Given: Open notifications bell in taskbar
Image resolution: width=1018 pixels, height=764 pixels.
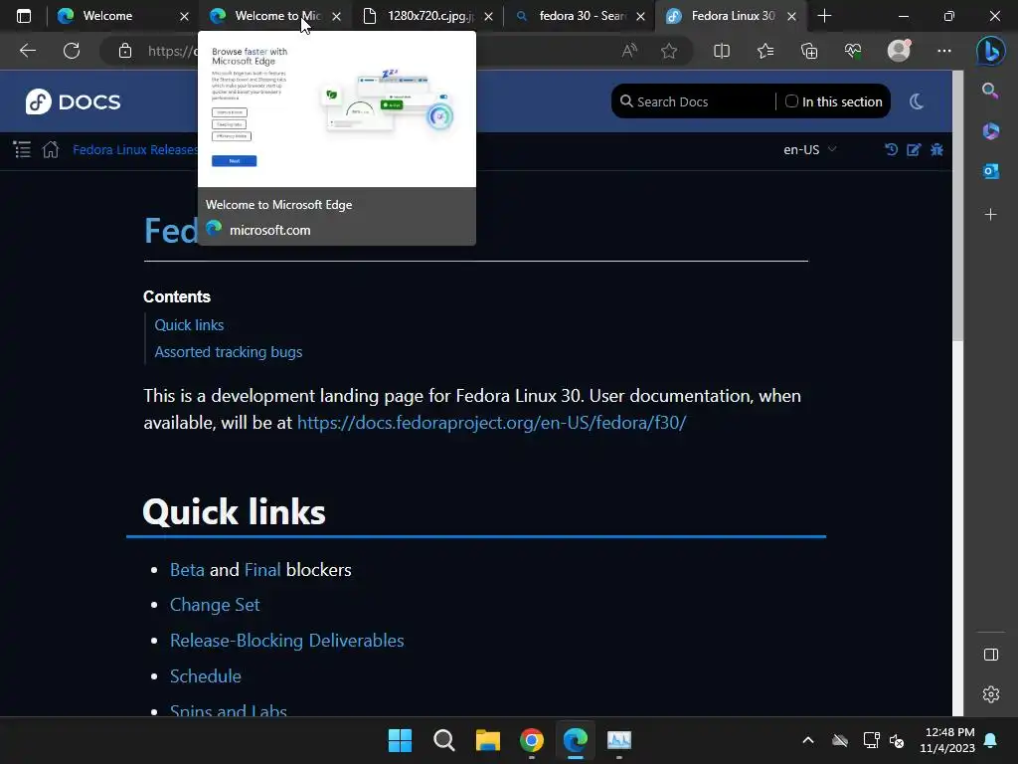Looking at the screenshot, I should (x=991, y=740).
